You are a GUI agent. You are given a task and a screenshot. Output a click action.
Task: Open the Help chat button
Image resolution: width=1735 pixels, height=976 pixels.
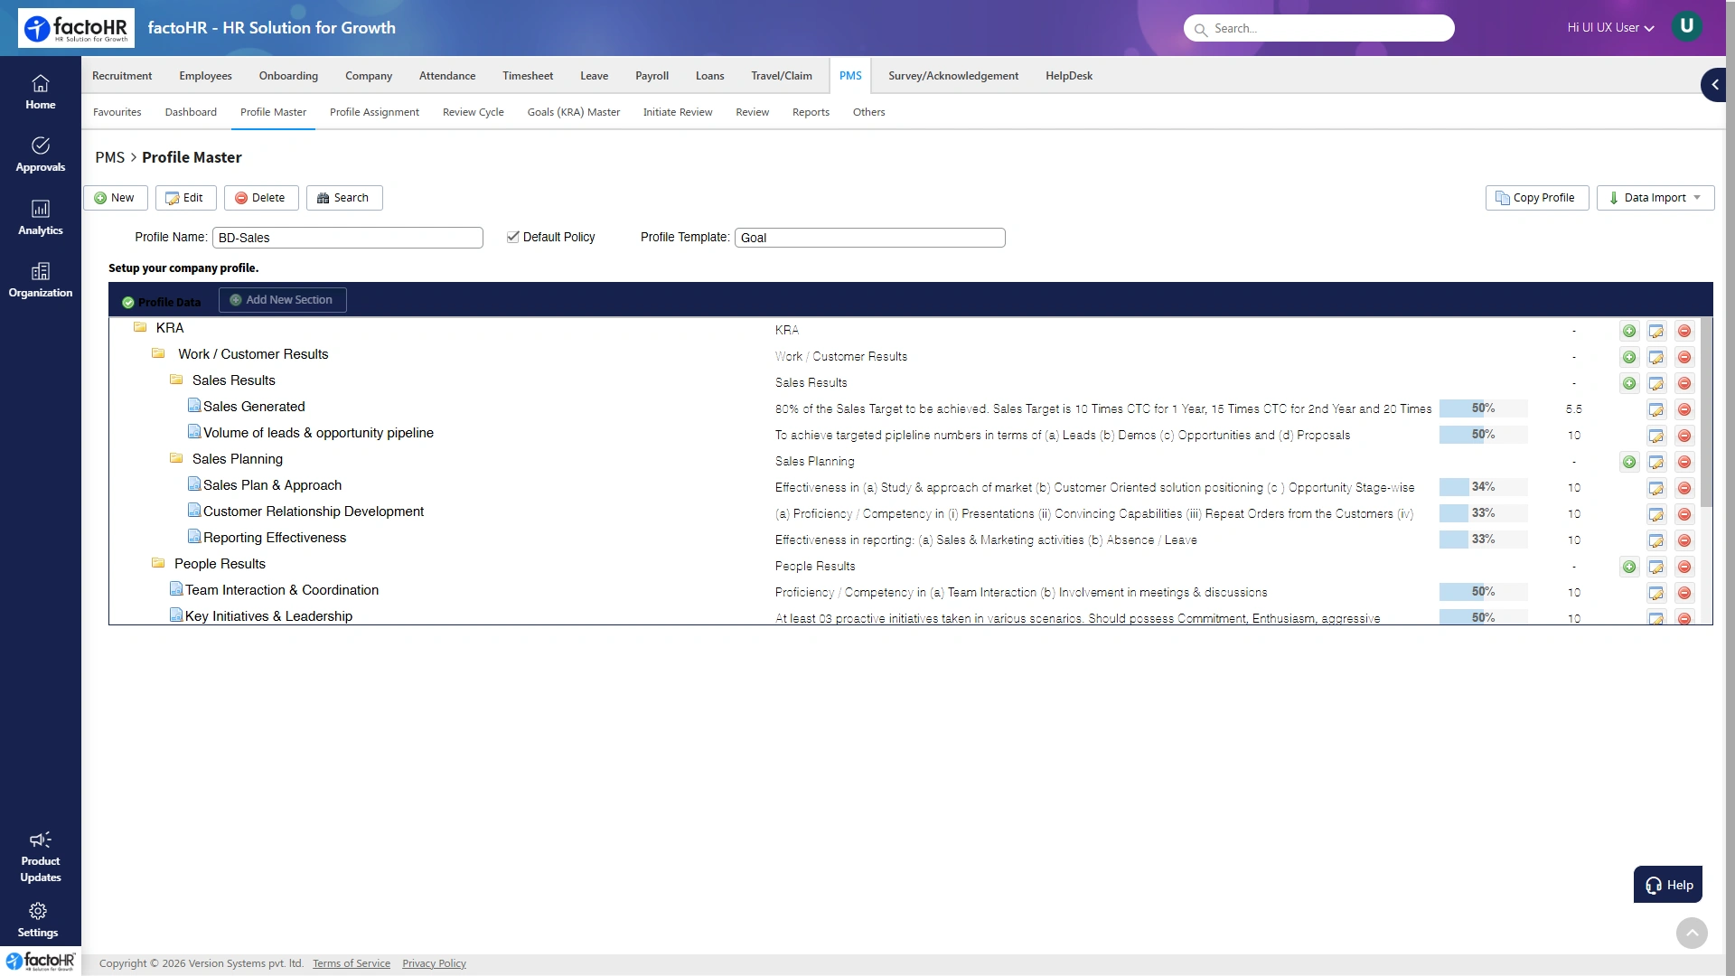(1668, 885)
